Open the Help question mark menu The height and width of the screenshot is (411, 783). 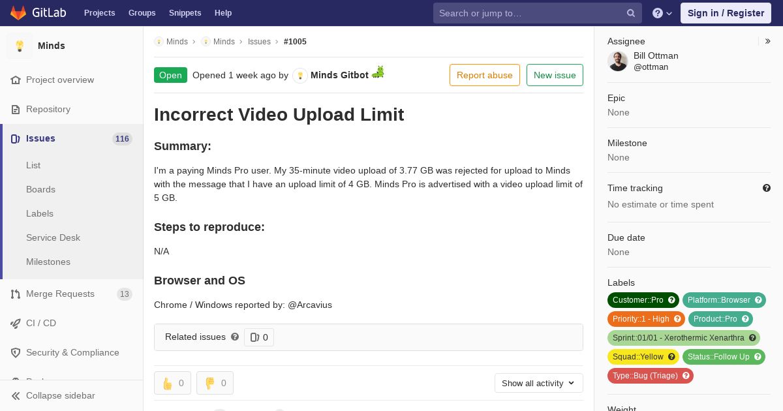pos(662,13)
